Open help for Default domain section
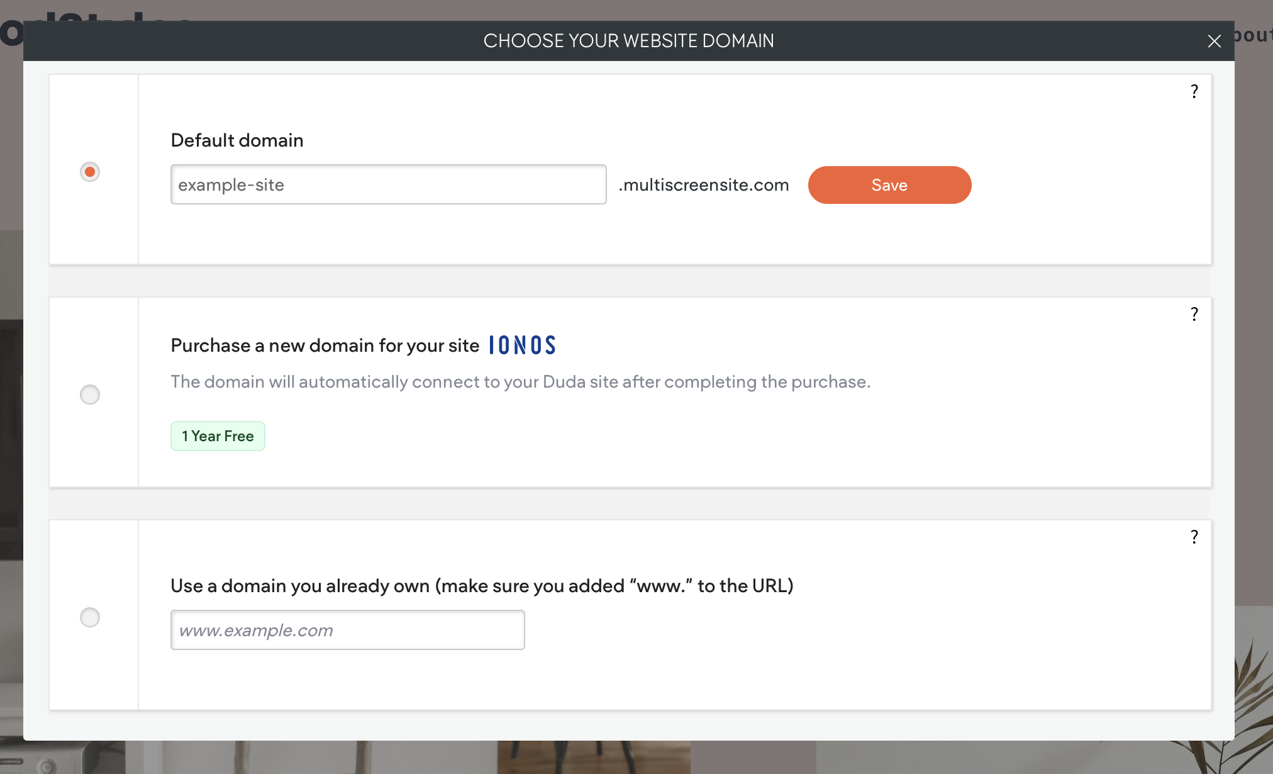This screenshot has width=1273, height=774. point(1194,91)
